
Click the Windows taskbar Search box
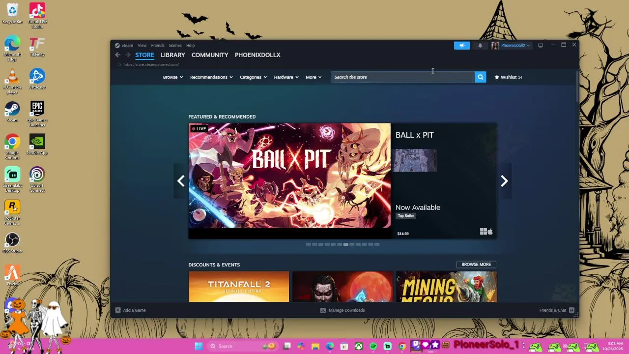(242, 346)
